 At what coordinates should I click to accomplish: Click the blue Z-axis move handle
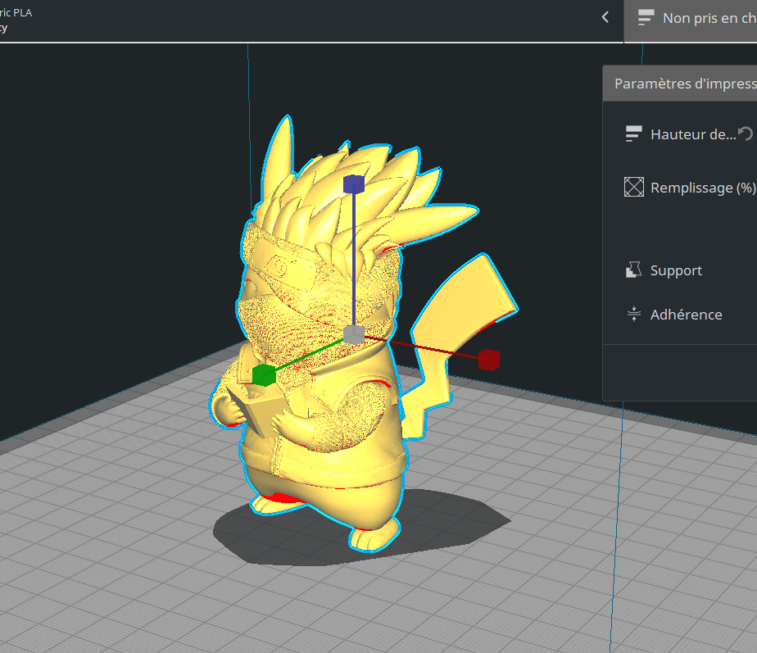tap(353, 184)
